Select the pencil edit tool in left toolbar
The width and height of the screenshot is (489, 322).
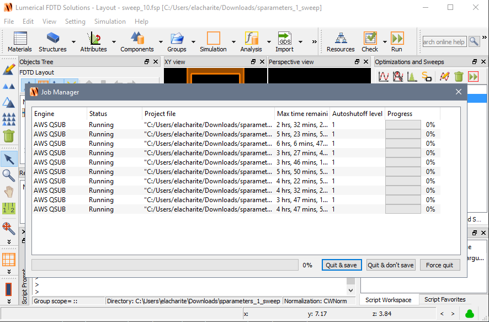pyautogui.click(x=9, y=69)
